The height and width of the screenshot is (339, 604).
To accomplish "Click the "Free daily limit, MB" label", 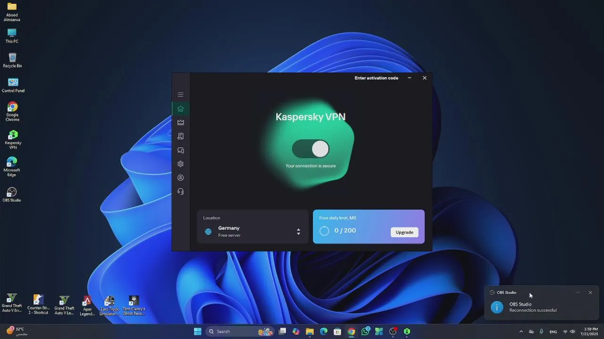I will (338, 218).
